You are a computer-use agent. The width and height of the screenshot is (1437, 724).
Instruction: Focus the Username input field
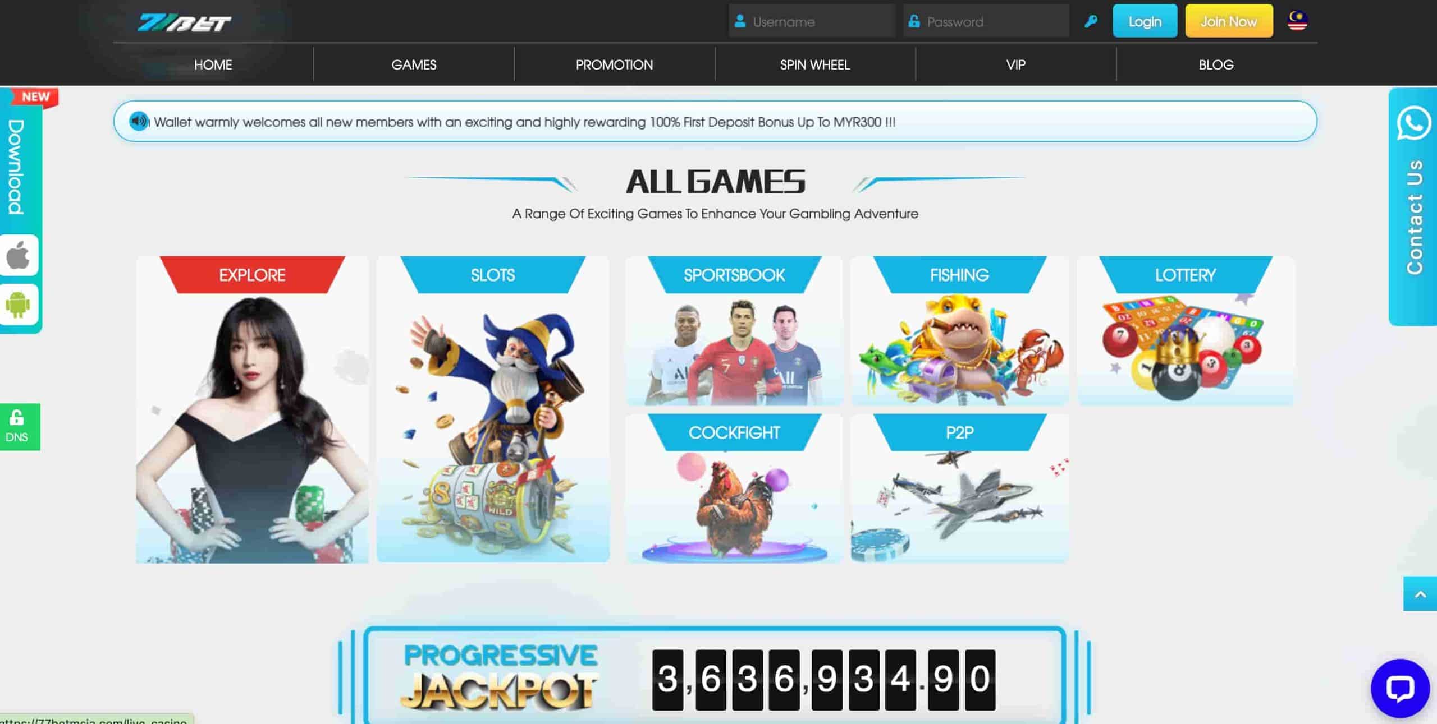pyautogui.click(x=812, y=21)
